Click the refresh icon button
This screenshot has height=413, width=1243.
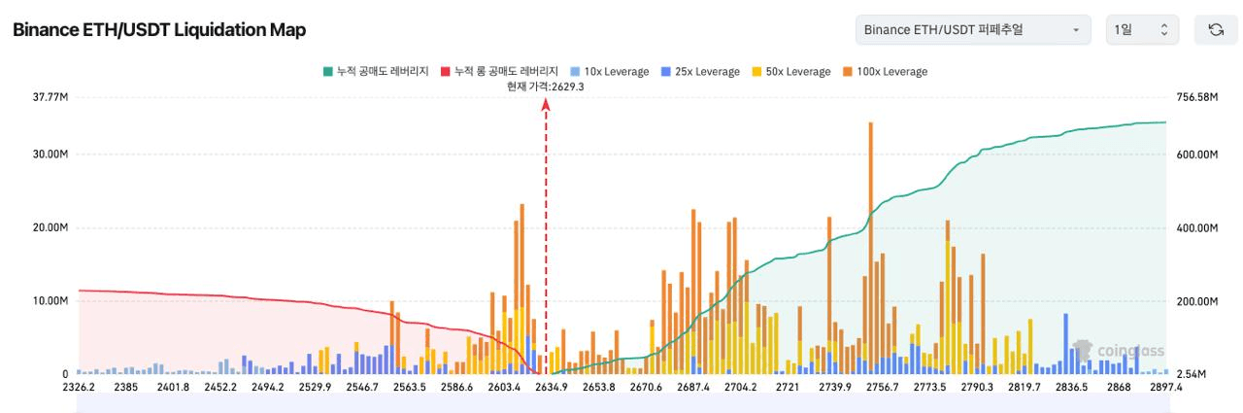pyautogui.click(x=1215, y=30)
